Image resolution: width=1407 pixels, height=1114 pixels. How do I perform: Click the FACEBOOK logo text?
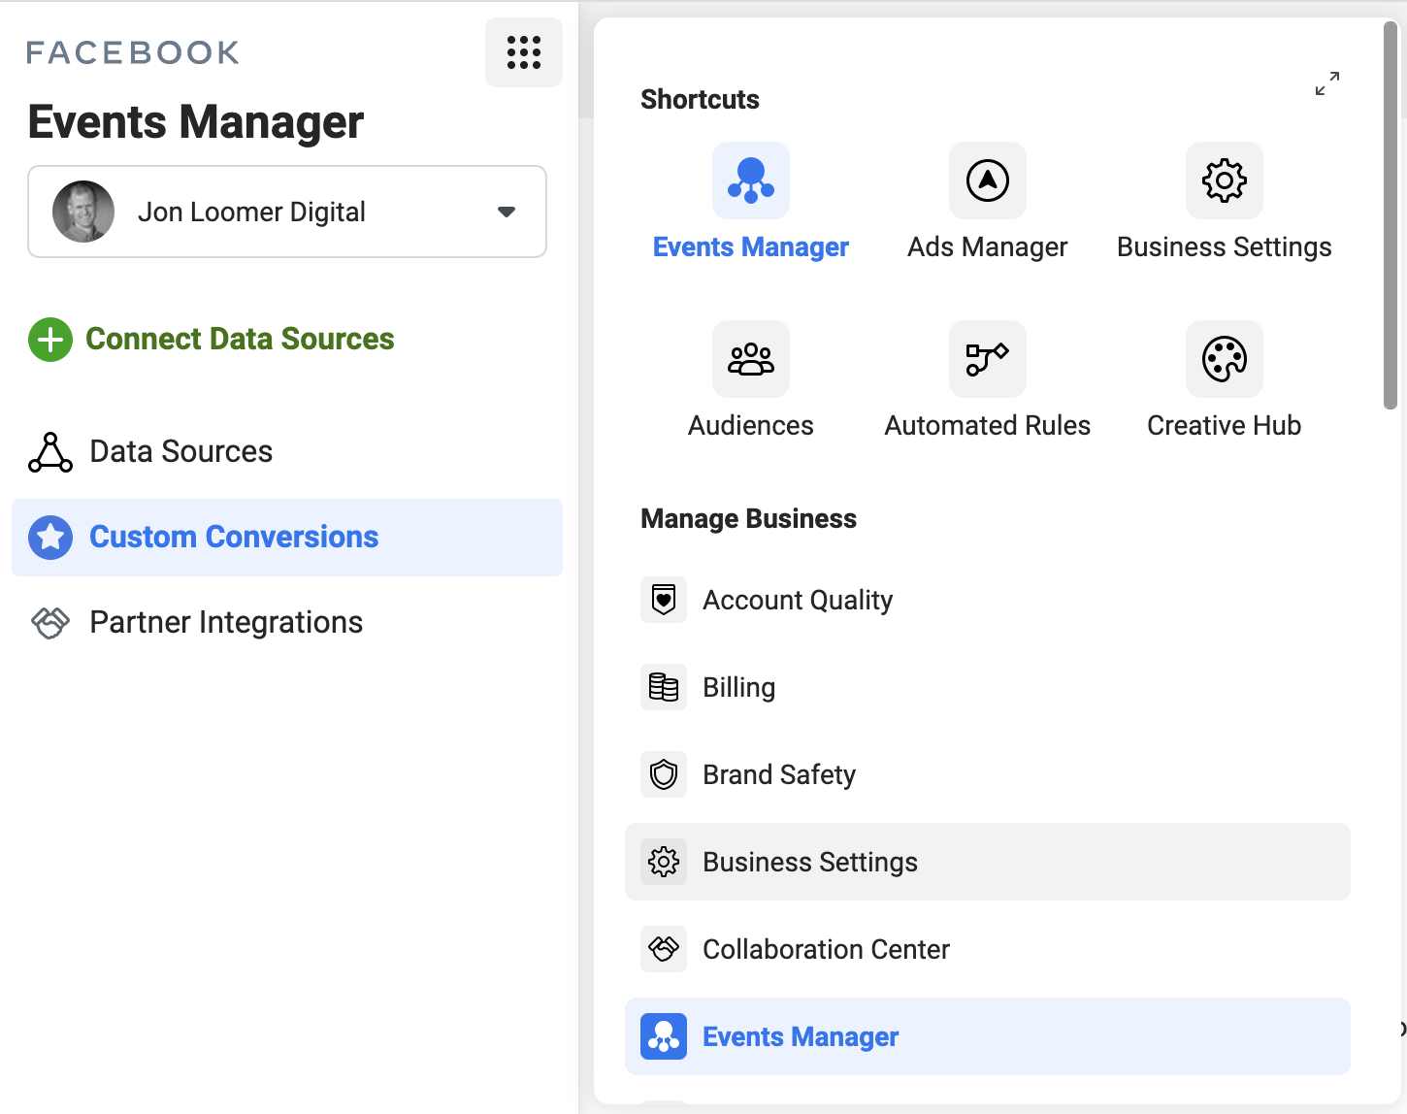click(x=133, y=52)
